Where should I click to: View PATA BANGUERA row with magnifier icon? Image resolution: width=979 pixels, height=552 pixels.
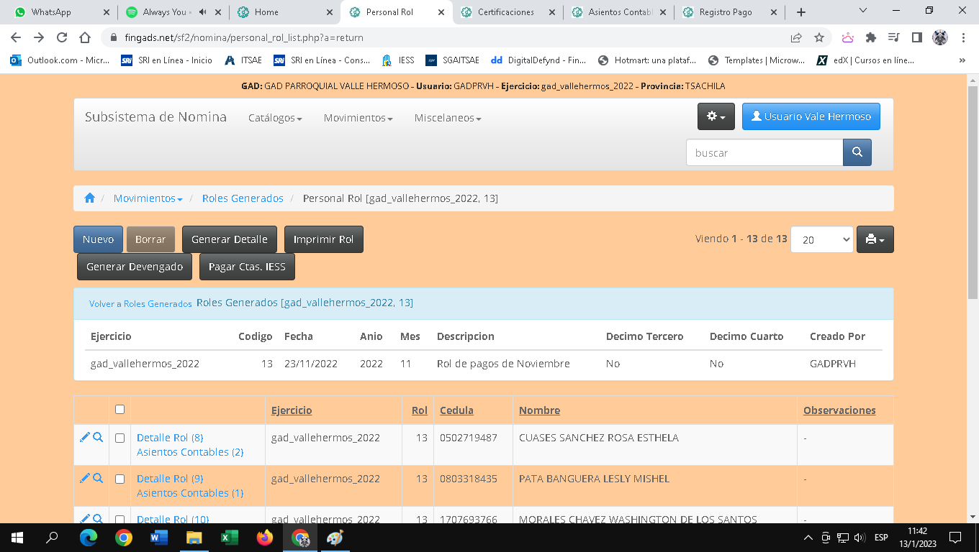[x=98, y=478]
